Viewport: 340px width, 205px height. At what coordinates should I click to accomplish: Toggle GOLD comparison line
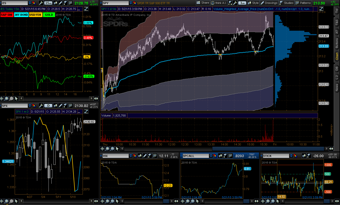(x=49, y=15)
